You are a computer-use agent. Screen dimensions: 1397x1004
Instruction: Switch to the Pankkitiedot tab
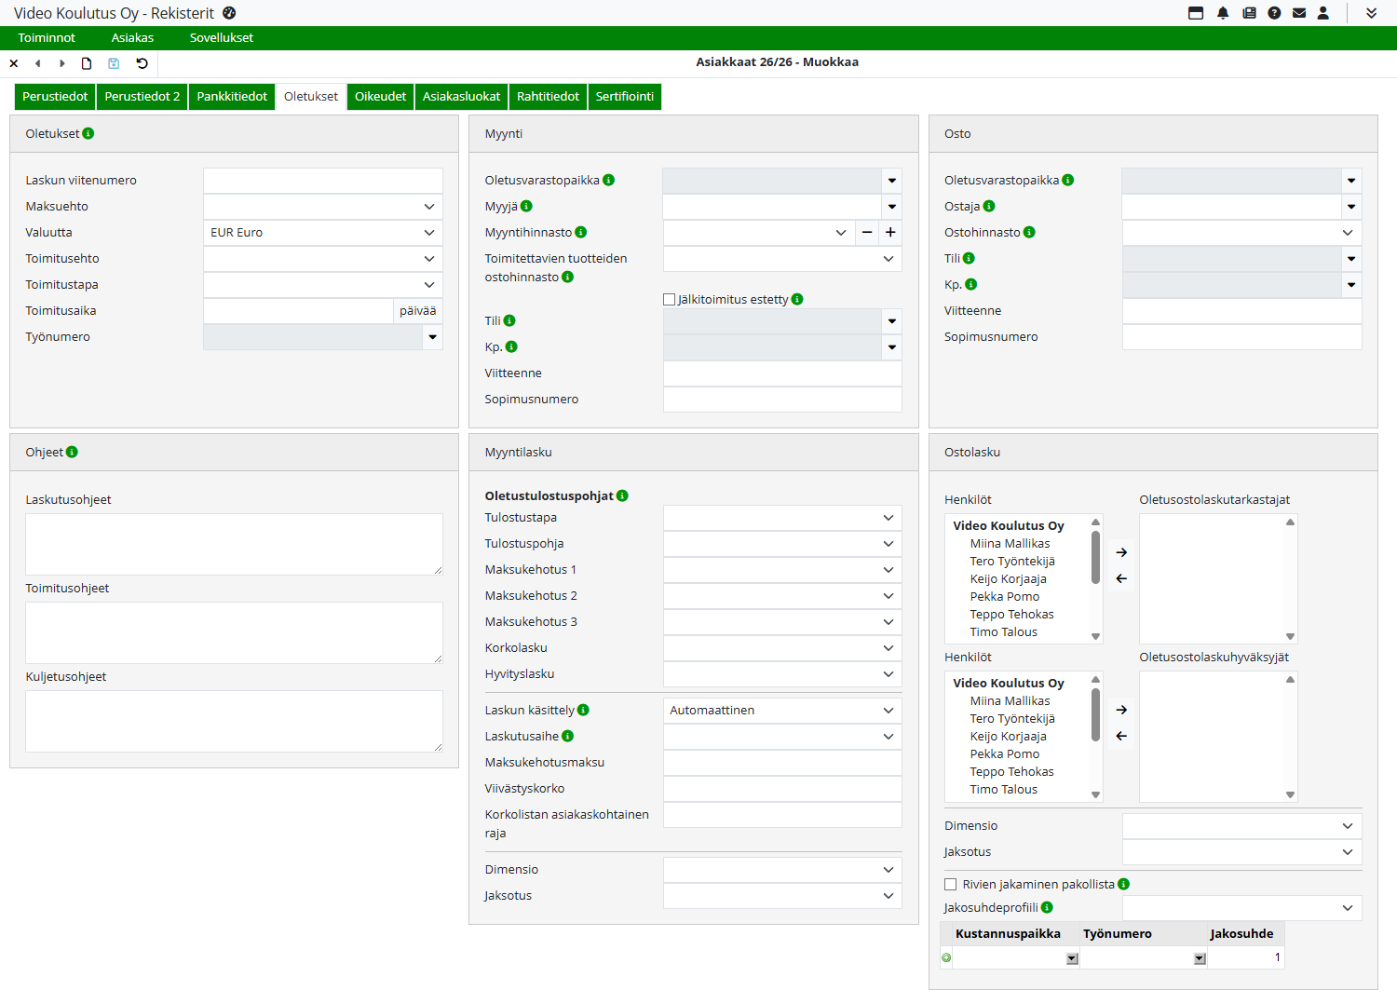pos(232,97)
